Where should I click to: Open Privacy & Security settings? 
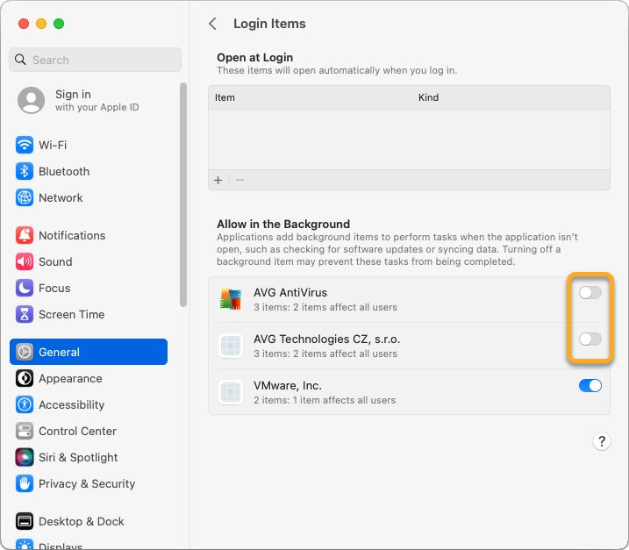pyautogui.click(x=86, y=483)
